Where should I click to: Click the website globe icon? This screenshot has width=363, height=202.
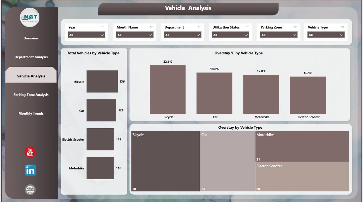(x=30, y=190)
